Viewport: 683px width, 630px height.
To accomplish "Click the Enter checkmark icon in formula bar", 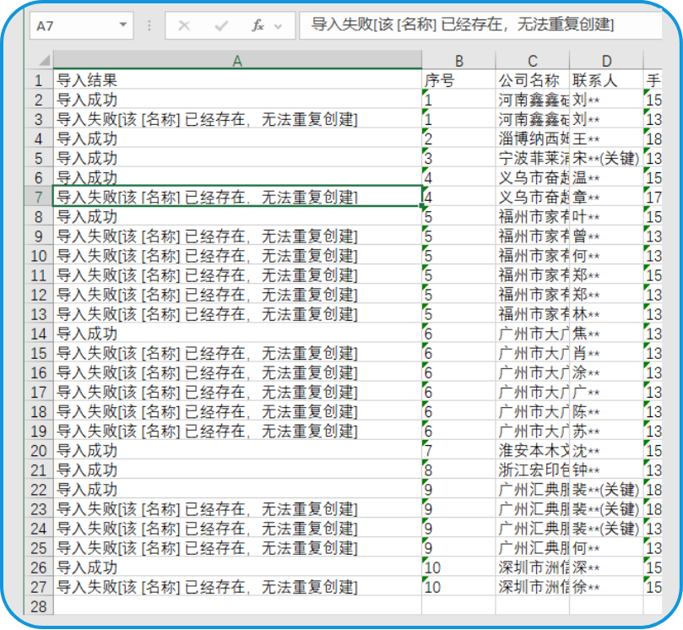I will pyautogui.click(x=222, y=26).
